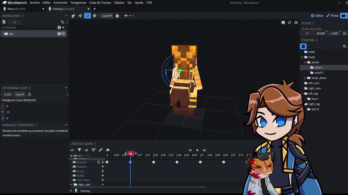
Task: Open the Animación menu
Action: pyautogui.click(x=60, y=3)
